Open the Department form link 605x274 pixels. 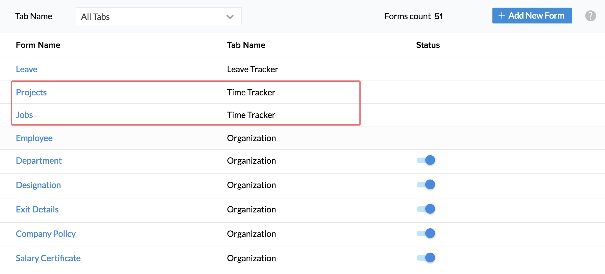[x=39, y=161]
